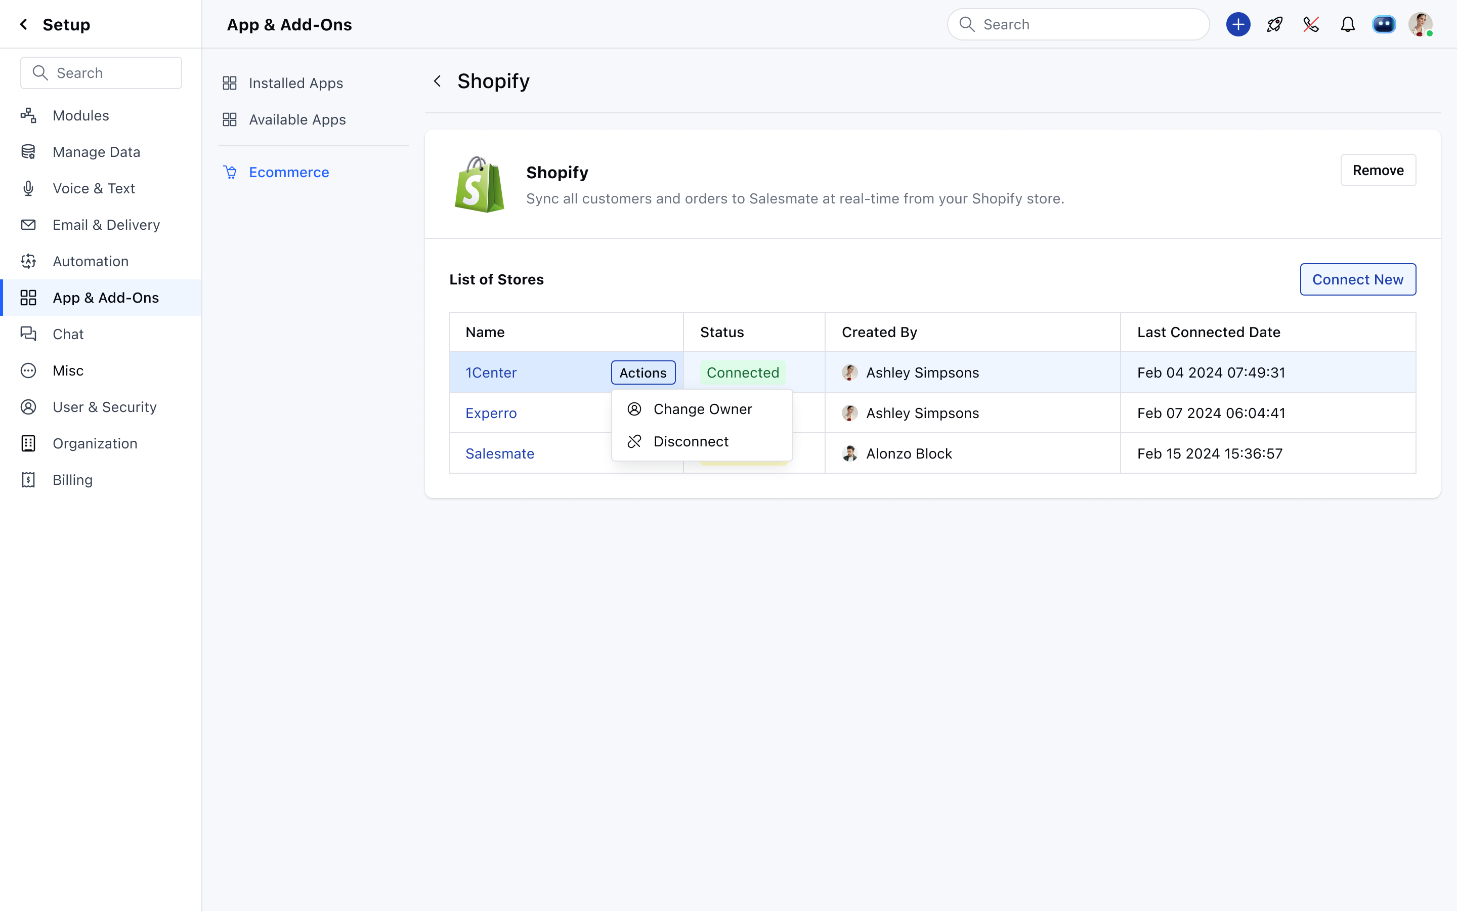Open Actions dropdown for 1Center

(643, 372)
